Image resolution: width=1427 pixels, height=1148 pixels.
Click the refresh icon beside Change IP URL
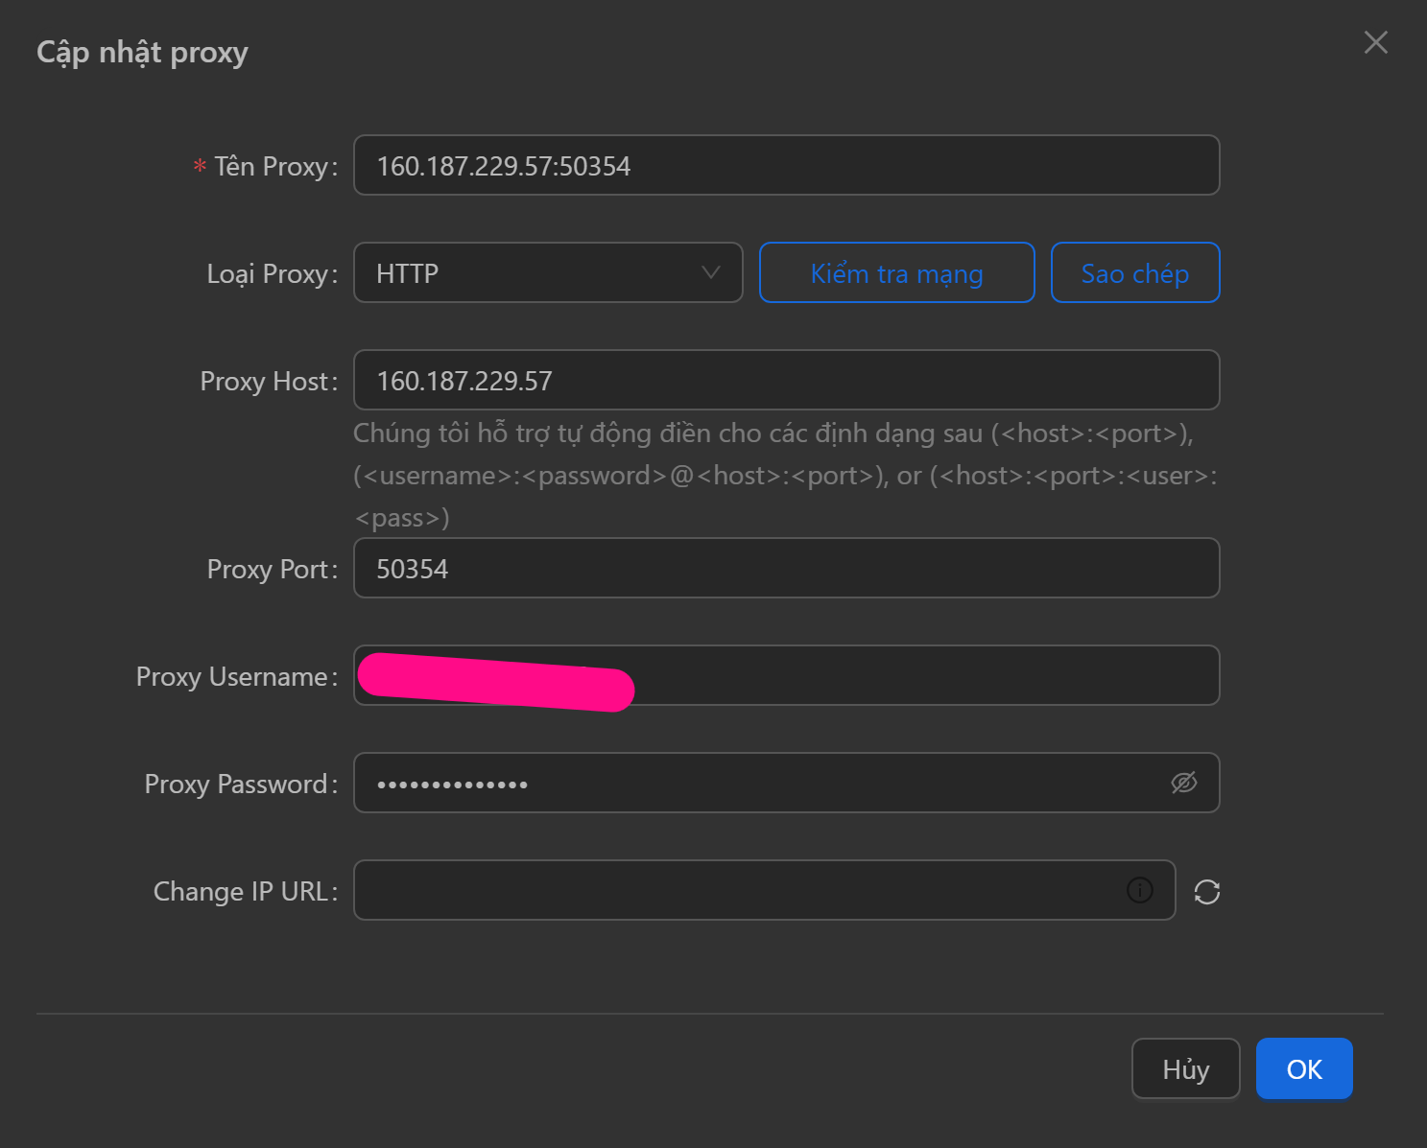1206,892
